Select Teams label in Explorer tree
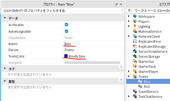170x101 pixels. [143, 76]
